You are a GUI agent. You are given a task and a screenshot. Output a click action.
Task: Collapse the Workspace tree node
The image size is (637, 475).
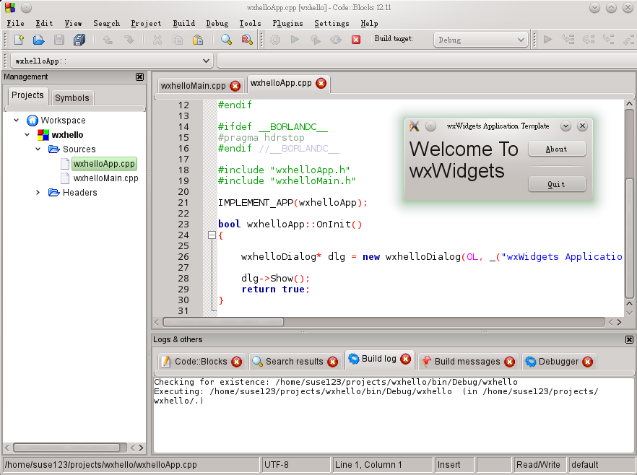(16, 120)
